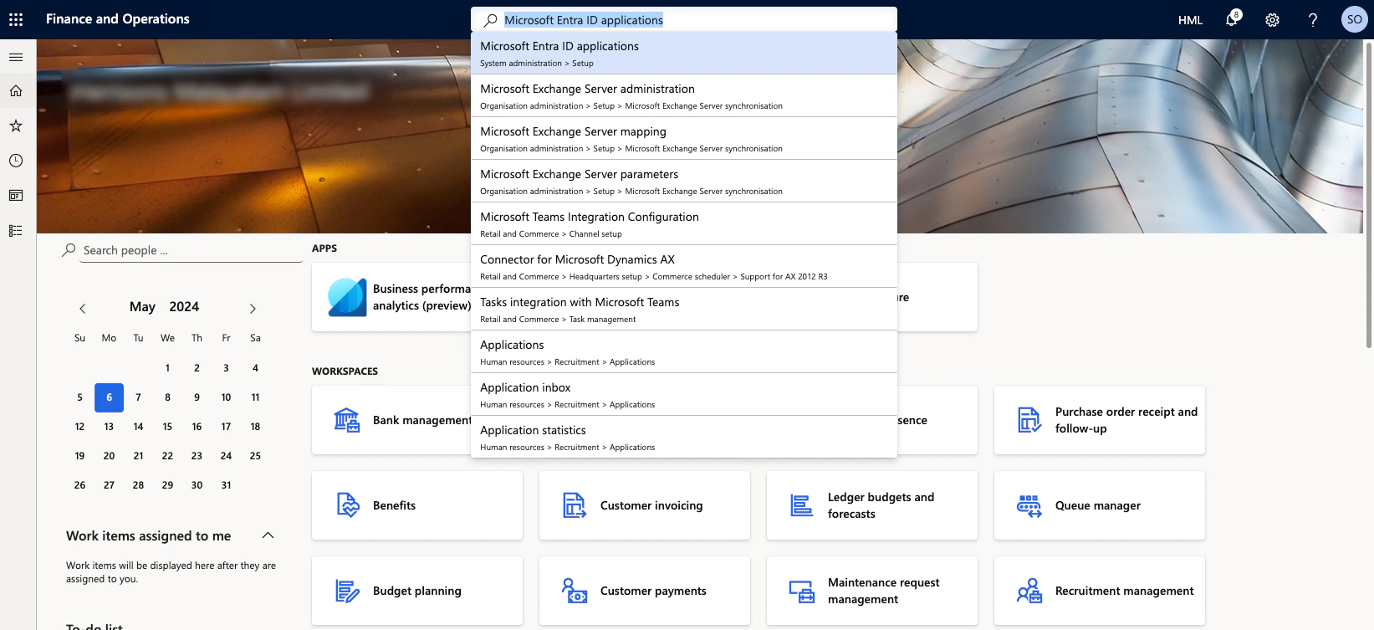
Task: Open Recent clock icon in sidebar
Action: point(16,161)
